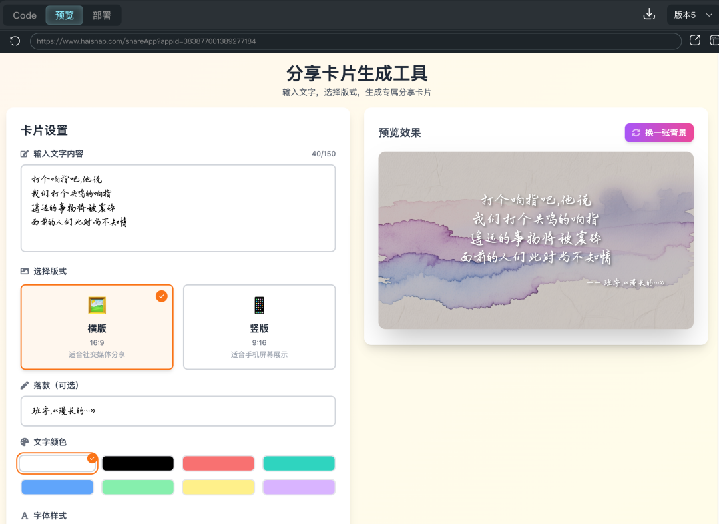Viewport: 719px width, 524px height.
Task: Open preview in new window icon
Action: pos(694,41)
